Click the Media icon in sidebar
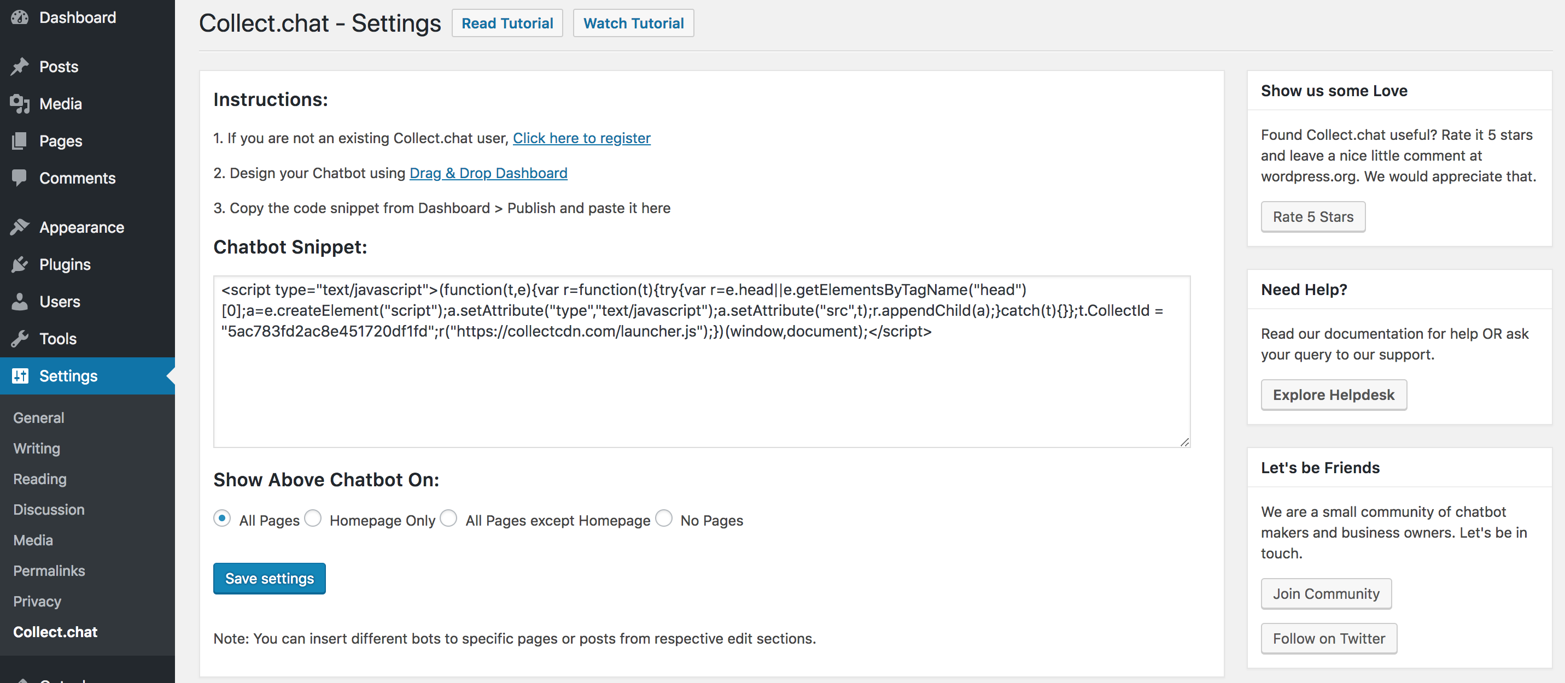The height and width of the screenshot is (683, 1565). point(20,104)
